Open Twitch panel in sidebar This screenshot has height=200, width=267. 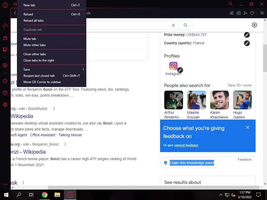[x=5, y=49]
